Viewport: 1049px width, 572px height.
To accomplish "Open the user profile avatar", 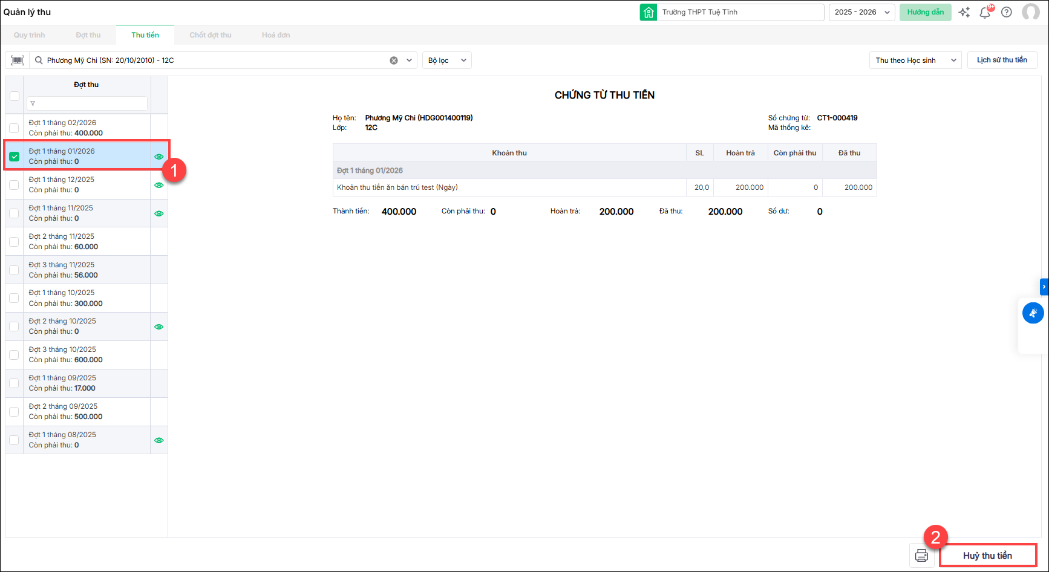I will [x=1030, y=12].
